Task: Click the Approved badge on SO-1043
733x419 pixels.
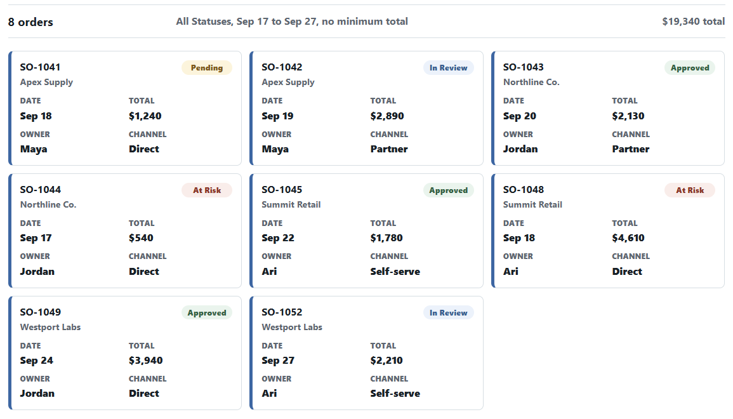Action: [689, 68]
